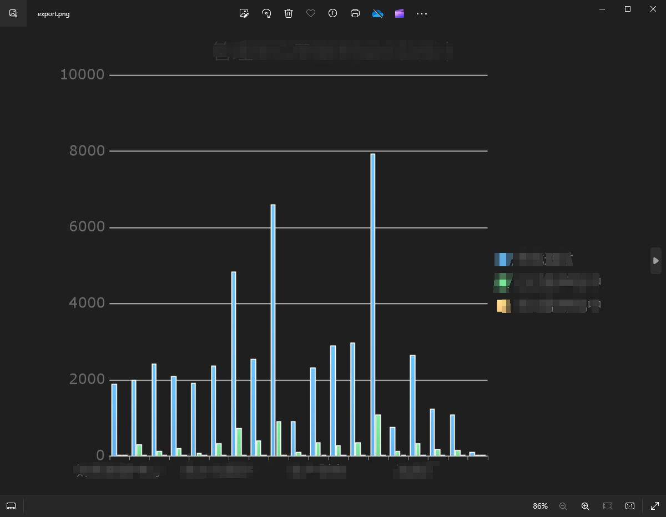The width and height of the screenshot is (666, 517).
Task: Add the image to favorites
Action: click(311, 13)
